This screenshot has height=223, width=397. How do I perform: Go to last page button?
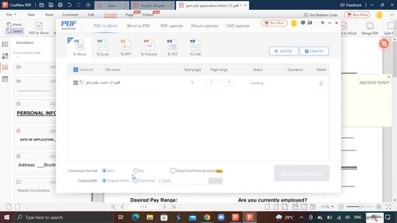point(173,207)
